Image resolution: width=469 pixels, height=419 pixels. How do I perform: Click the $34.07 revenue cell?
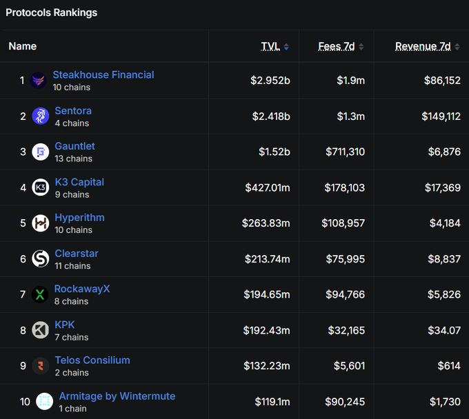(x=444, y=331)
